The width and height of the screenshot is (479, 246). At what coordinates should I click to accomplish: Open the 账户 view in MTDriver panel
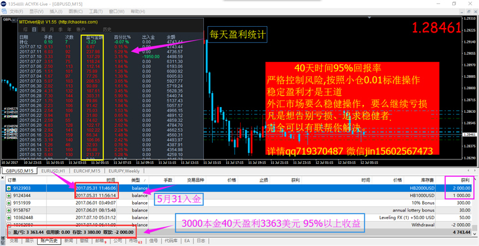80,29
